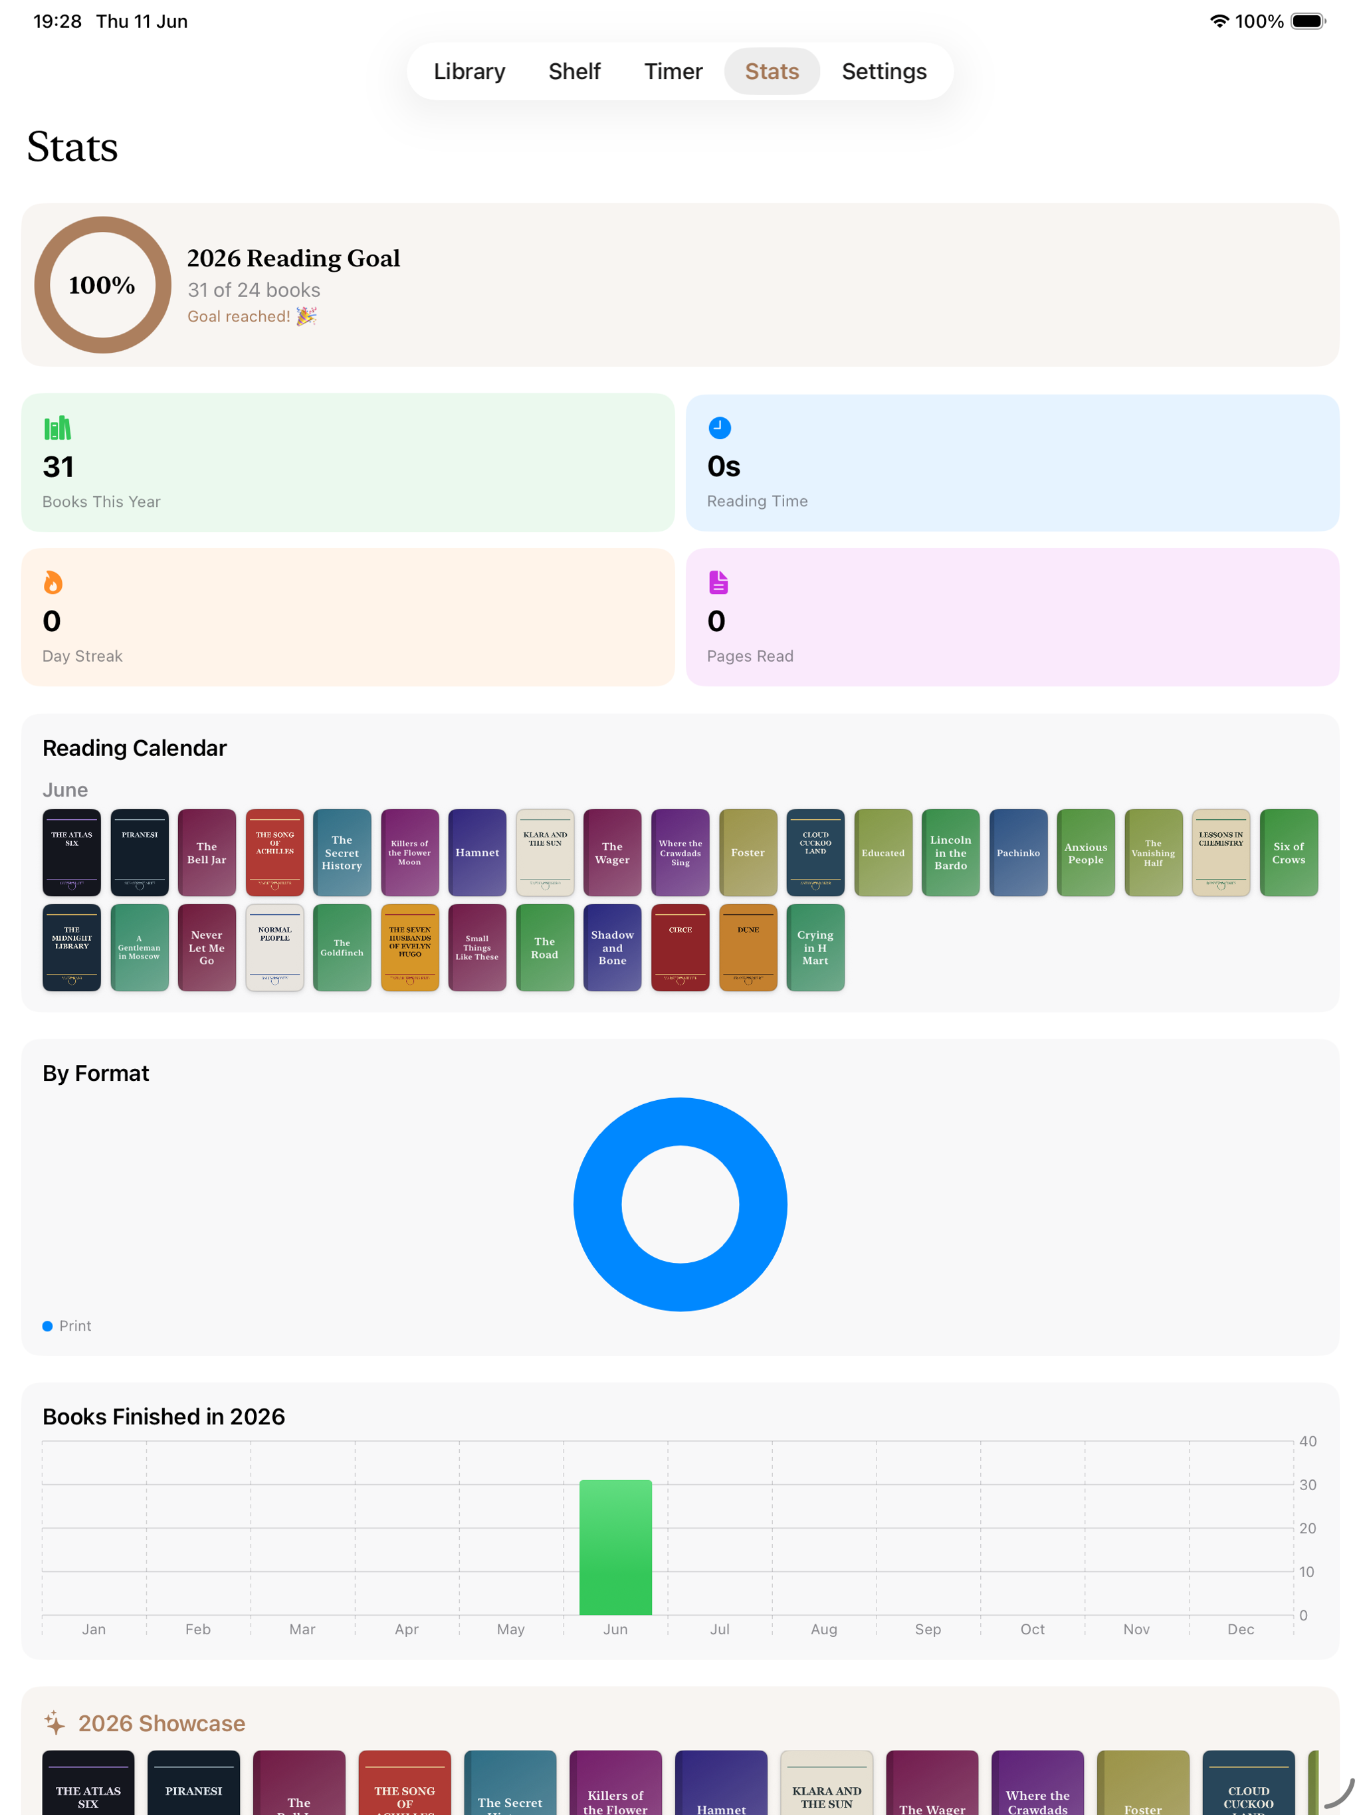Open Piranesi cover in Reading Calendar

point(140,852)
